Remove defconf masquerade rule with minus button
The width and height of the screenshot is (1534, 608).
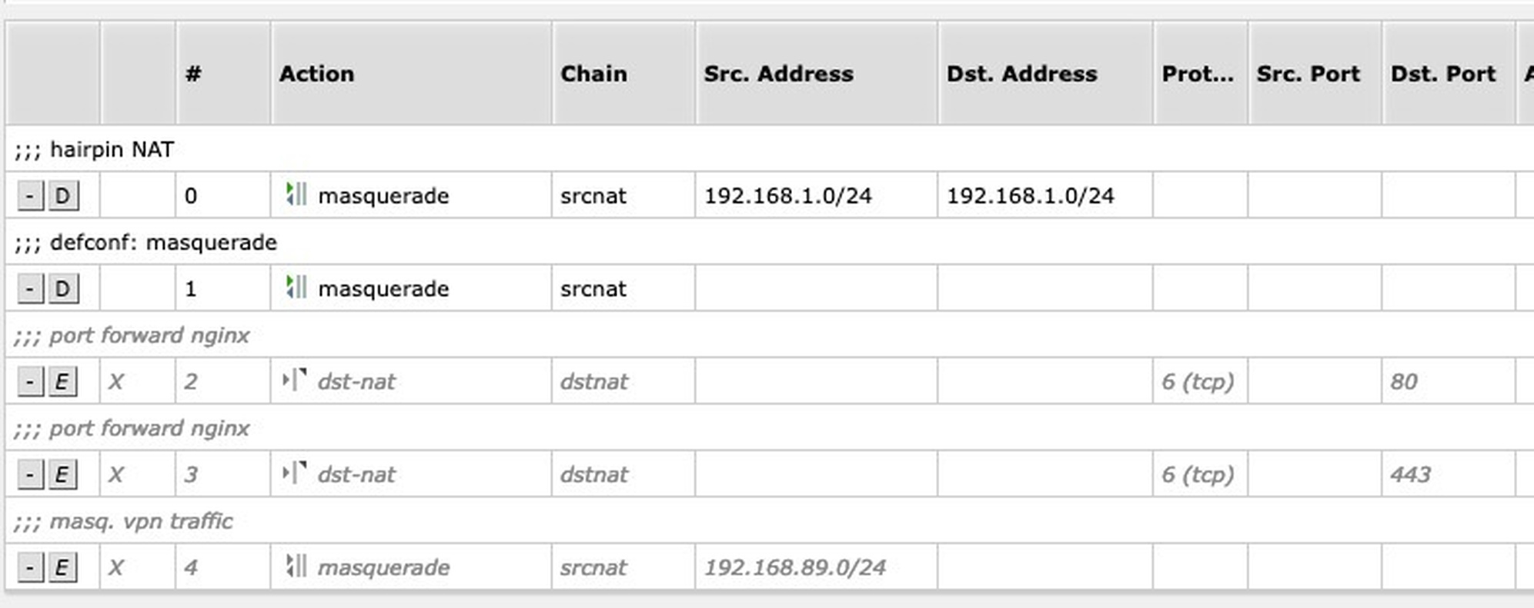(30, 289)
